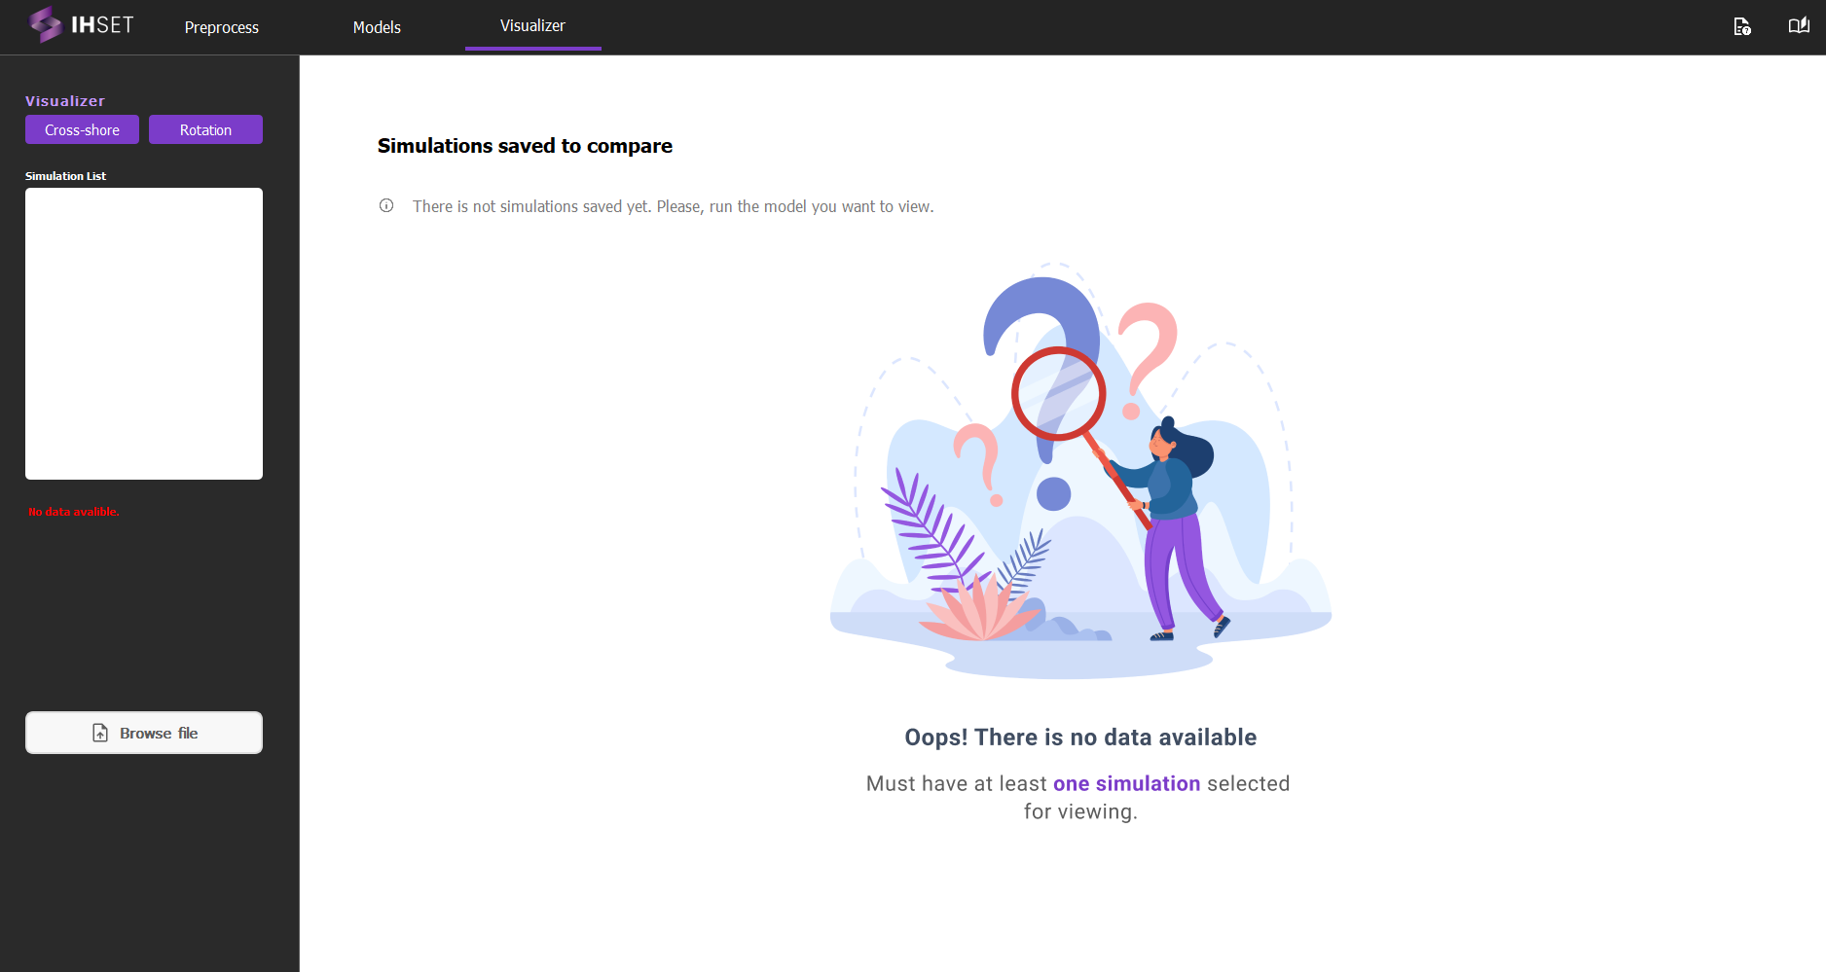
Task: Click the 'one simulation' highlighted link
Action: [1126, 783]
